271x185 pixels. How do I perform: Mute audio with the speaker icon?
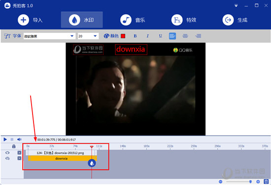pos(19,139)
